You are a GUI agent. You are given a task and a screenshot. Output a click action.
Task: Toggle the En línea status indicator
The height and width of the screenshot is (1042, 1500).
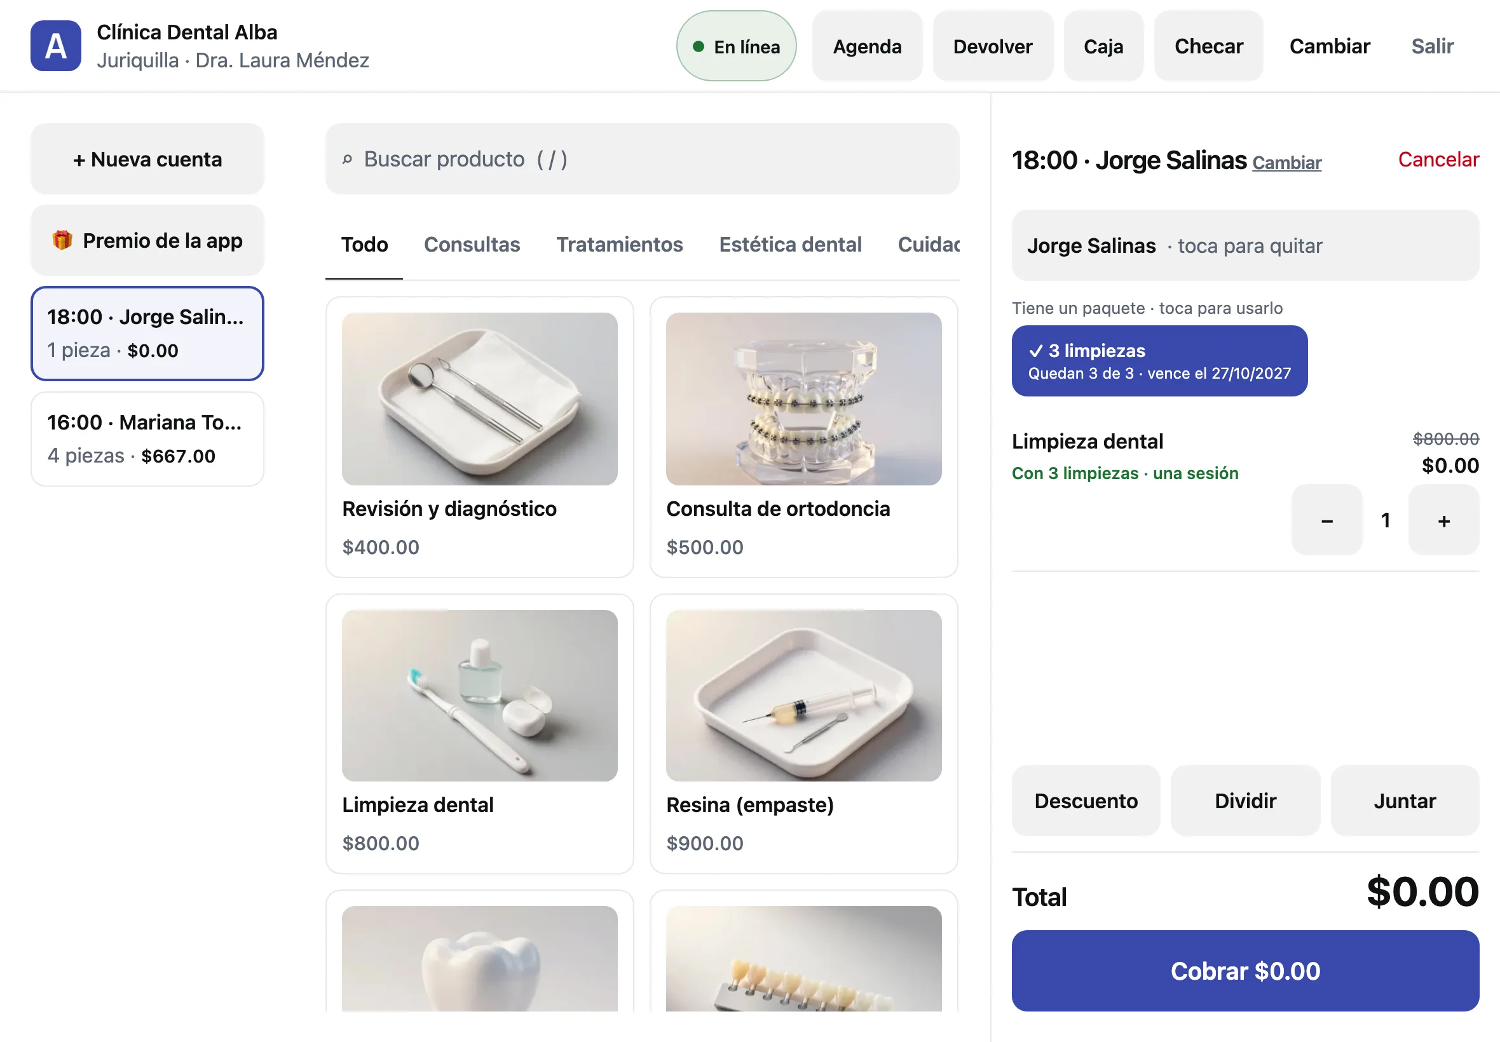point(736,46)
